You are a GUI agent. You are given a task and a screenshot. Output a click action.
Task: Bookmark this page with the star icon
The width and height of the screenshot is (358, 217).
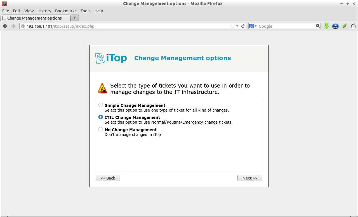pos(232,26)
